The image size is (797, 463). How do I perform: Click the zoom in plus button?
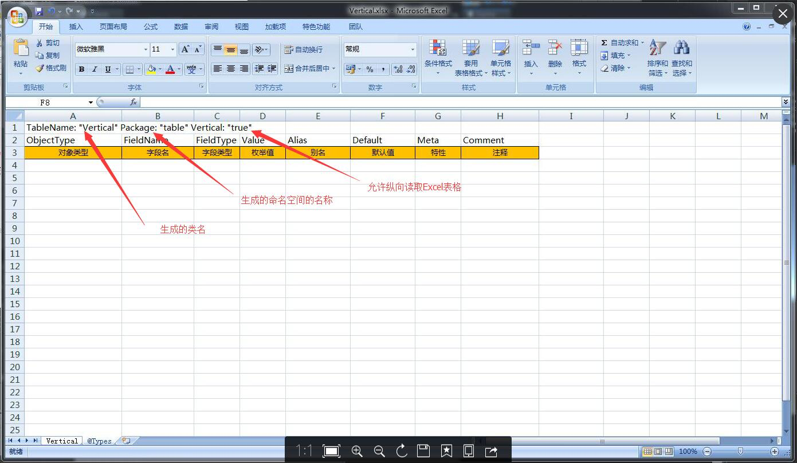pos(775,452)
